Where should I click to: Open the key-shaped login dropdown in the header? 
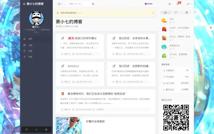(189, 4)
